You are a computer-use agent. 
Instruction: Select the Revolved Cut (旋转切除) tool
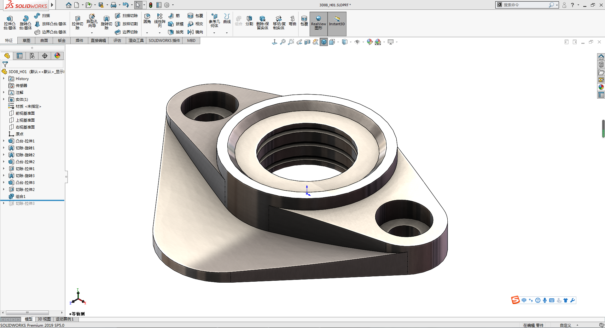(x=107, y=23)
